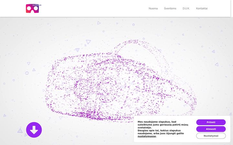Click the large triangle outline above the headset
Viewport: 233px width, 145px height.
[88, 42]
